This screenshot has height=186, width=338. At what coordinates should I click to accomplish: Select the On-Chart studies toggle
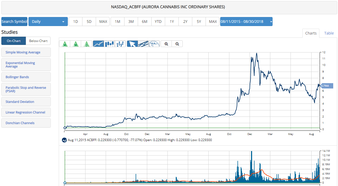coord(14,41)
